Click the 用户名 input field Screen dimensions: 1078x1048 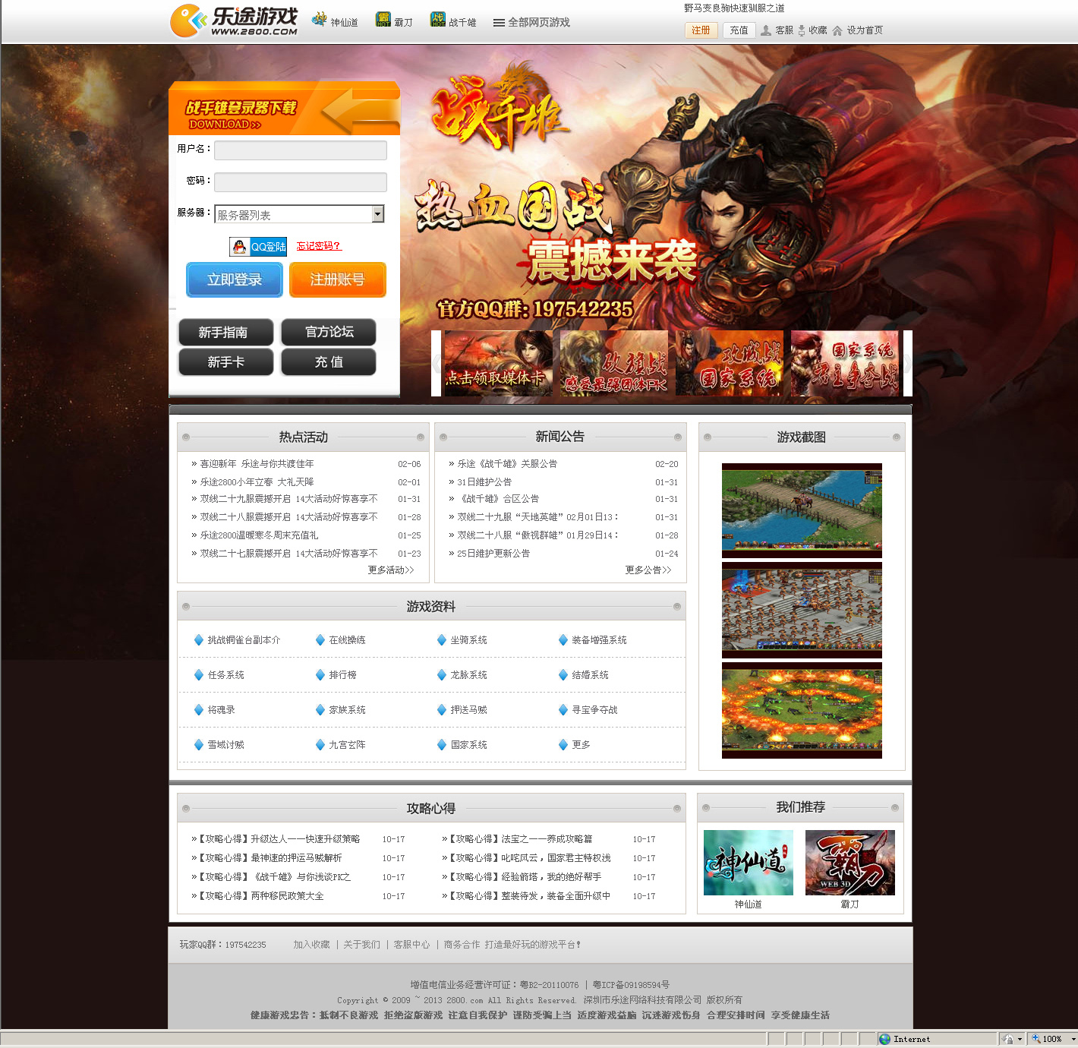tap(301, 150)
